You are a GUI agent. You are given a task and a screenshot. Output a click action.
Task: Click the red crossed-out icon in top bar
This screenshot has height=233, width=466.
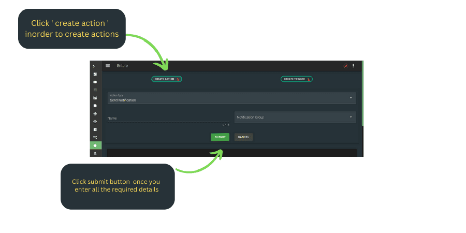(345, 66)
